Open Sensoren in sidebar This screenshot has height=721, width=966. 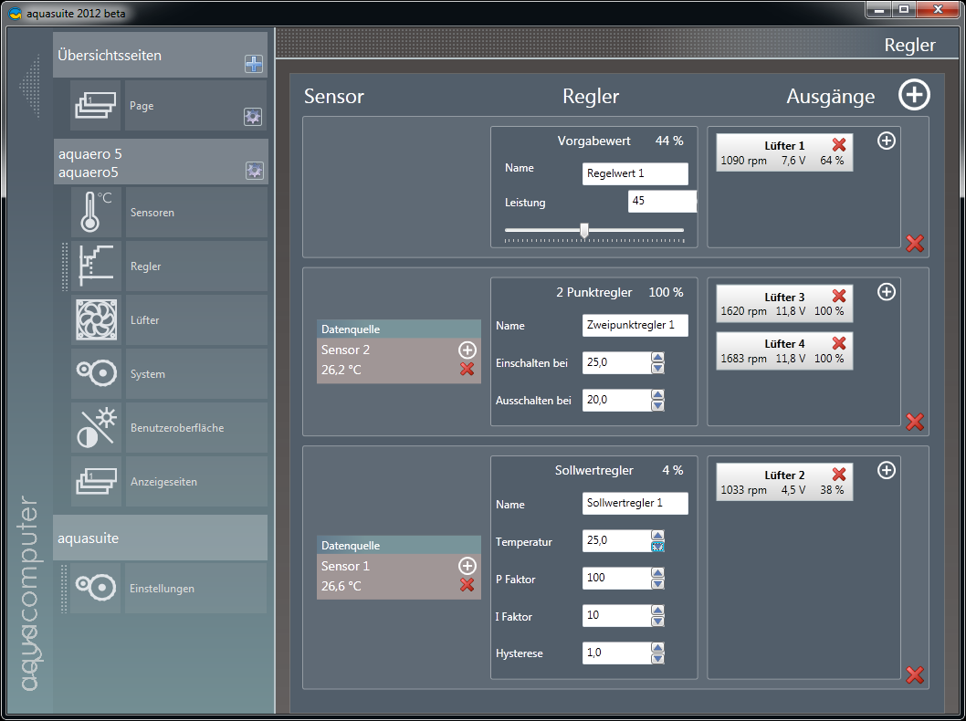[196, 212]
